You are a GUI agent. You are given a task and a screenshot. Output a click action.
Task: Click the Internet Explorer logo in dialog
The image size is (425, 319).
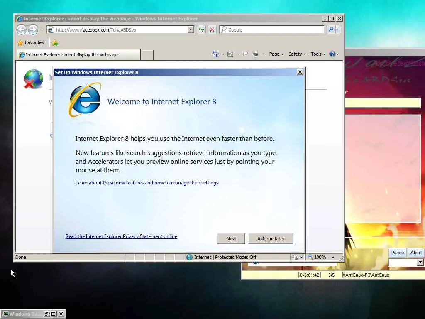pos(85,100)
